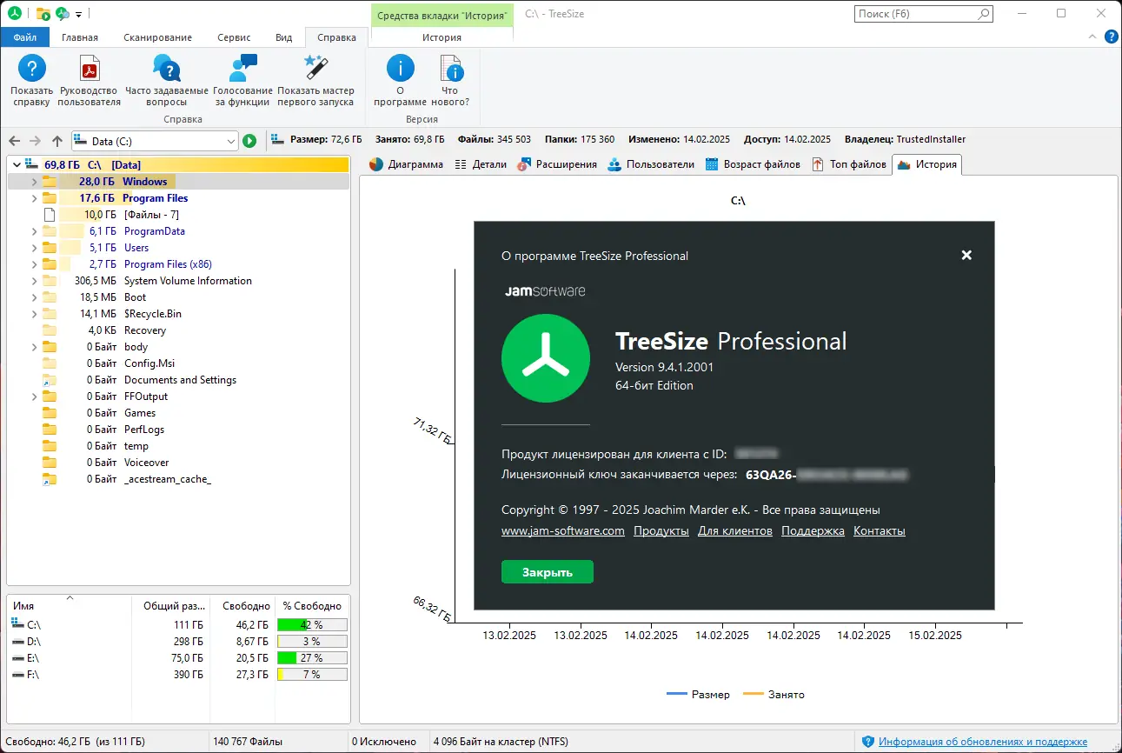The height and width of the screenshot is (753, 1122).
Task: Collapse the C:\ [Data] root node
Action: [17, 164]
